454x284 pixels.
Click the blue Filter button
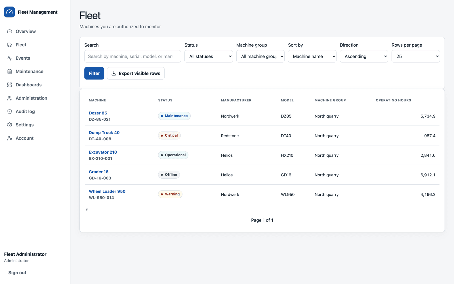[94, 73]
